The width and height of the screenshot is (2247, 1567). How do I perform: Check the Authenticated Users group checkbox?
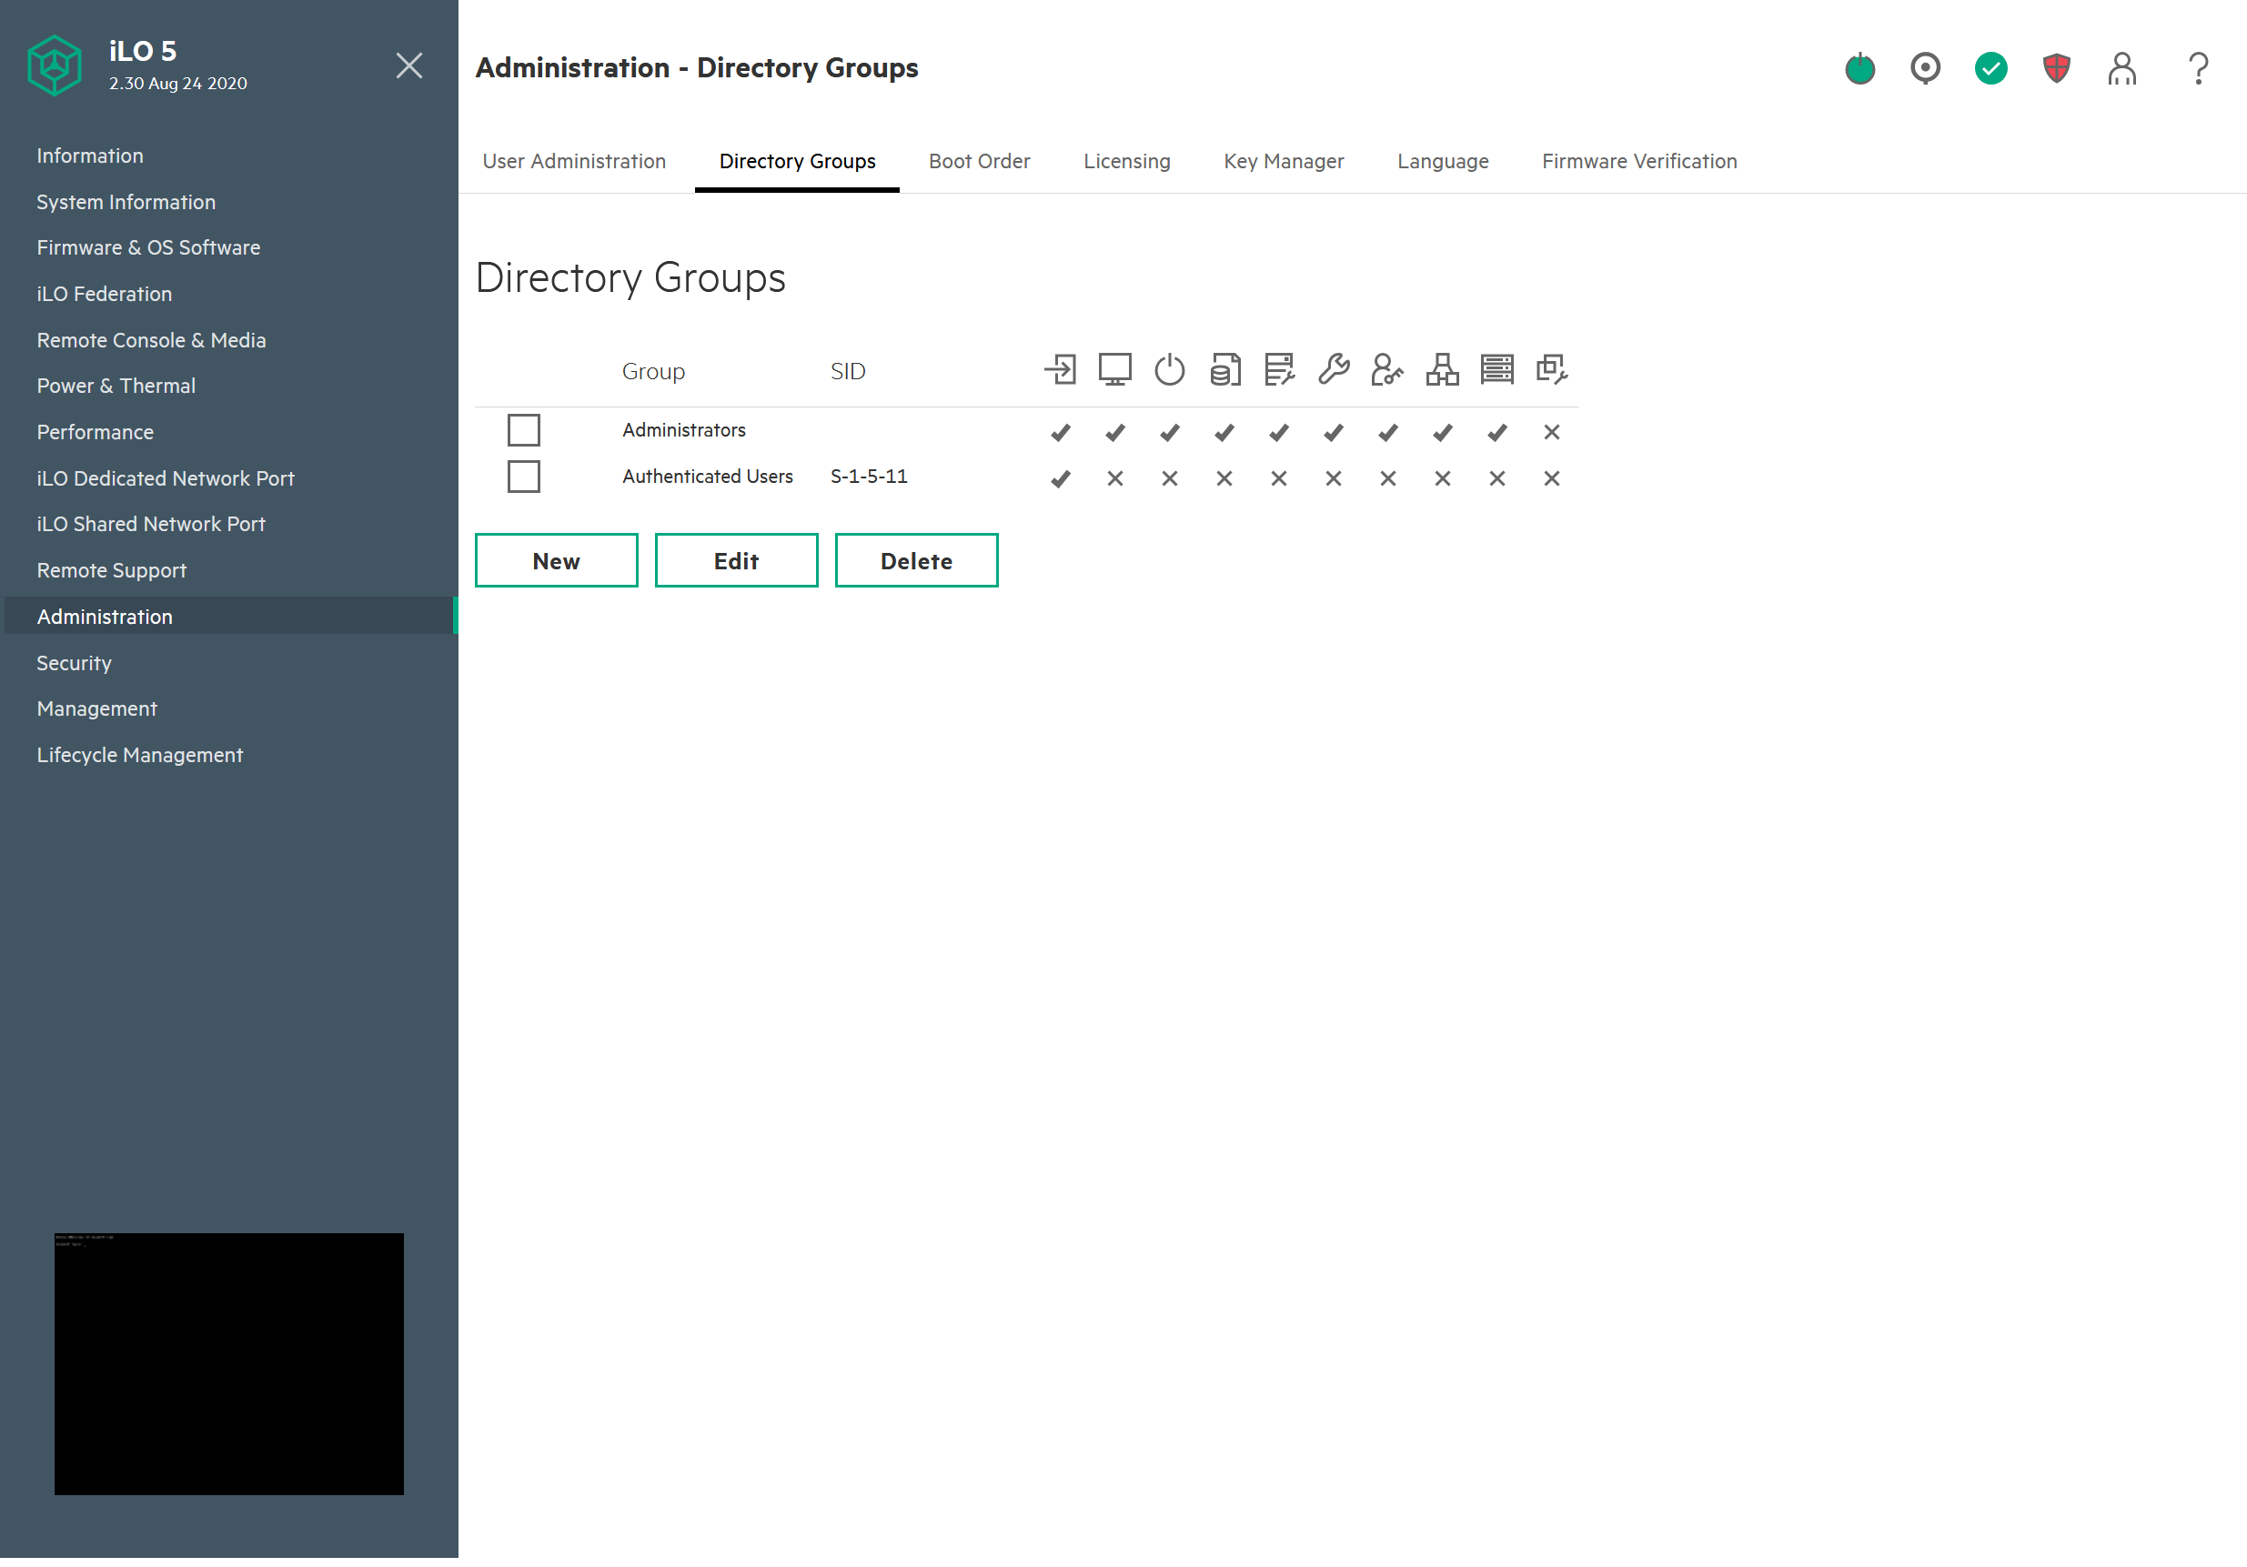pos(524,477)
